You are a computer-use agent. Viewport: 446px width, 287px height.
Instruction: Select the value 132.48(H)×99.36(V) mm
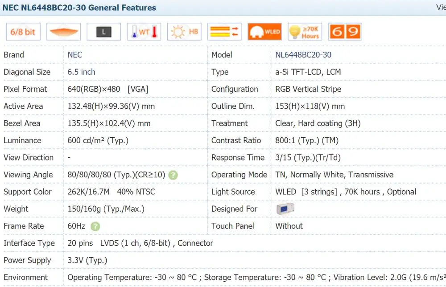111,106
